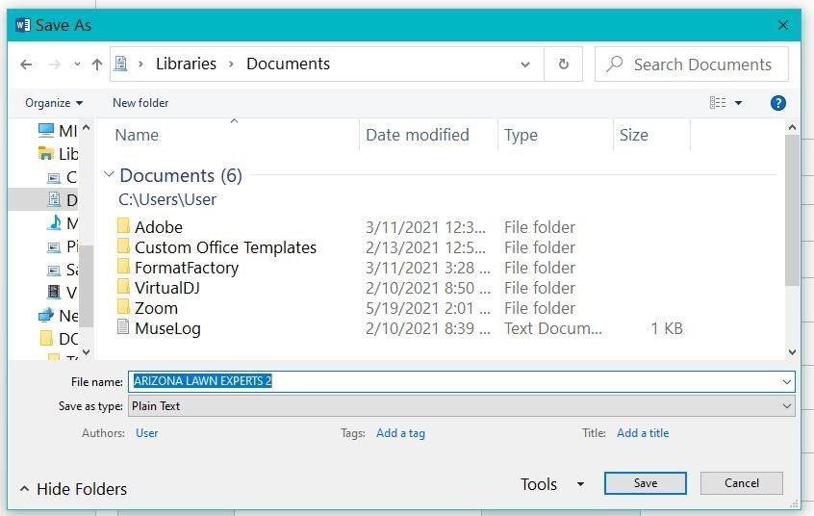
Task: Click the computer icon in navigation pane
Action: point(46,130)
